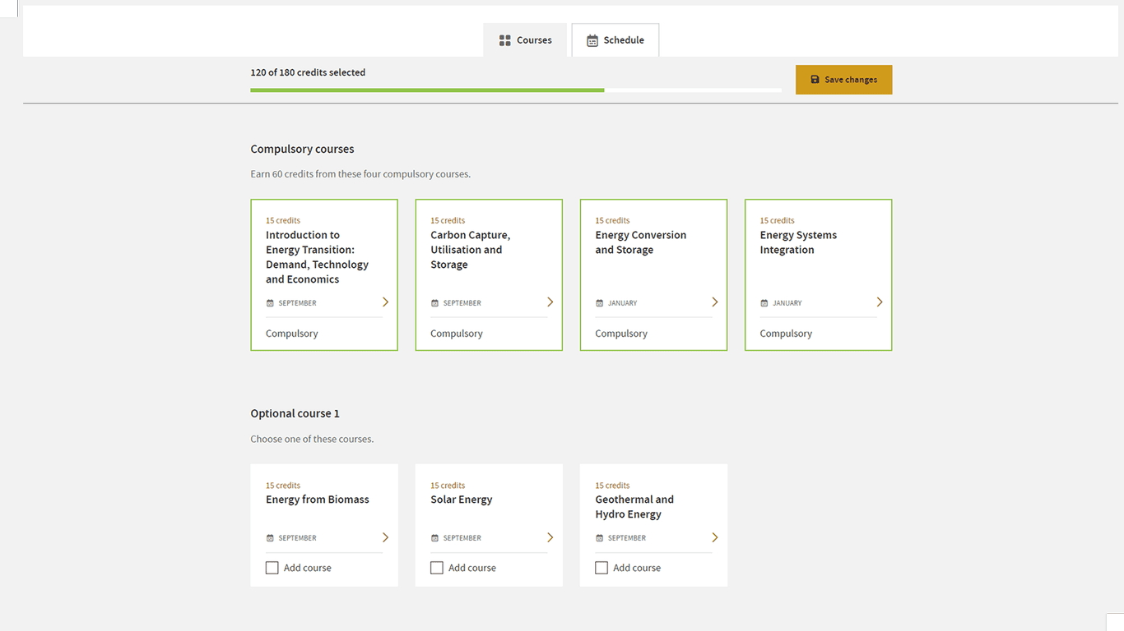This screenshot has width=1124, height=631.
Task: Check Add course for Geothermal and Hydro Energy
Action: (601, 568)
